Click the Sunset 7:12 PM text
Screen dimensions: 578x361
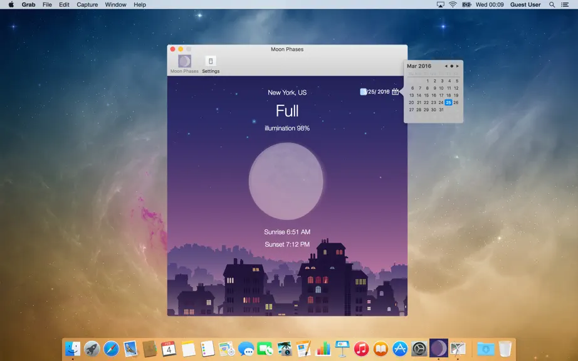pyautogui.click(x=287, y=244)
